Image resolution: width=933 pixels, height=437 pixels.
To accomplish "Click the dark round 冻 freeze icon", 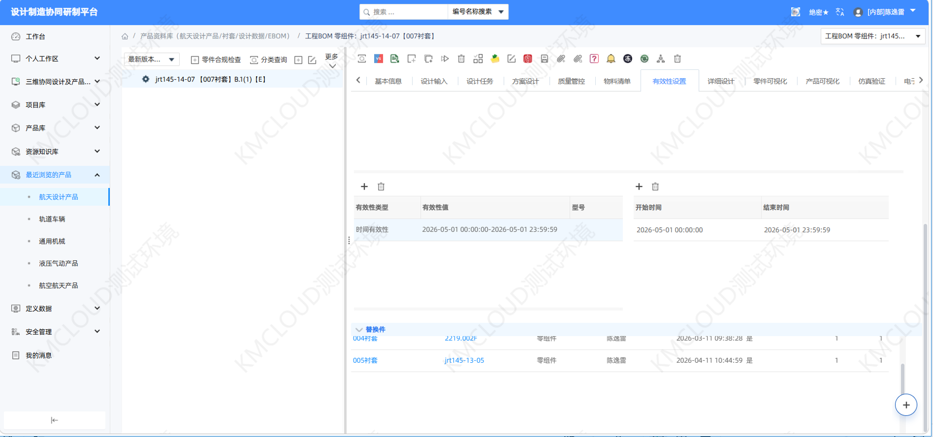I will (628, 59).
